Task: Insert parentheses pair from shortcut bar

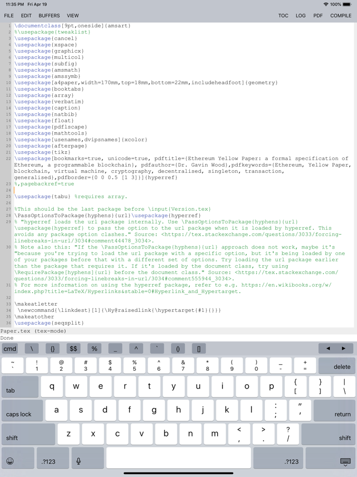Action: pos(178,349)
